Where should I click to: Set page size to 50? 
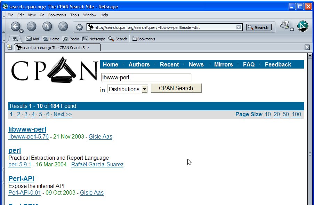tap(286, 115)
